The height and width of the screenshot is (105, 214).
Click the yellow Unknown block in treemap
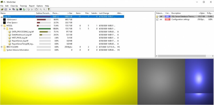coord(69,82)
